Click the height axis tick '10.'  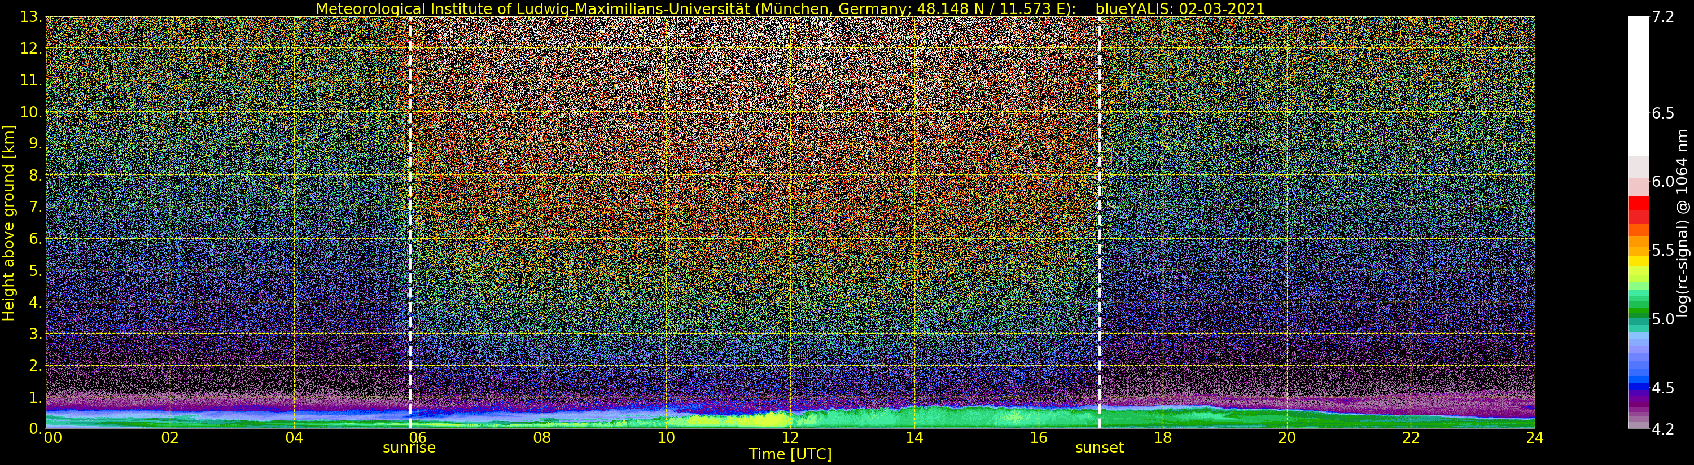pyautogui.click(x=32, y=112)
